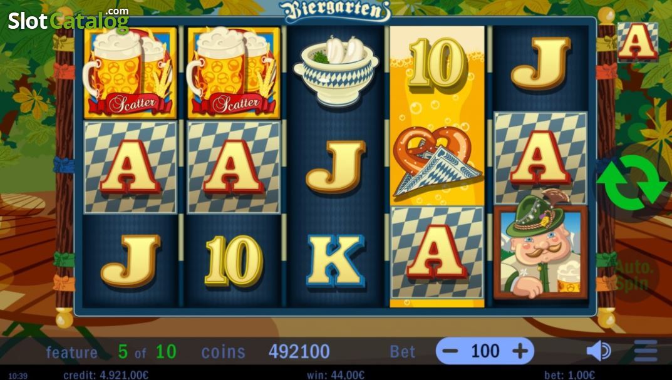The width and height of the screenshot is (672, 380).
Task: Click the Bavarian man with green hat symbol
Action: tap(540, 252)
